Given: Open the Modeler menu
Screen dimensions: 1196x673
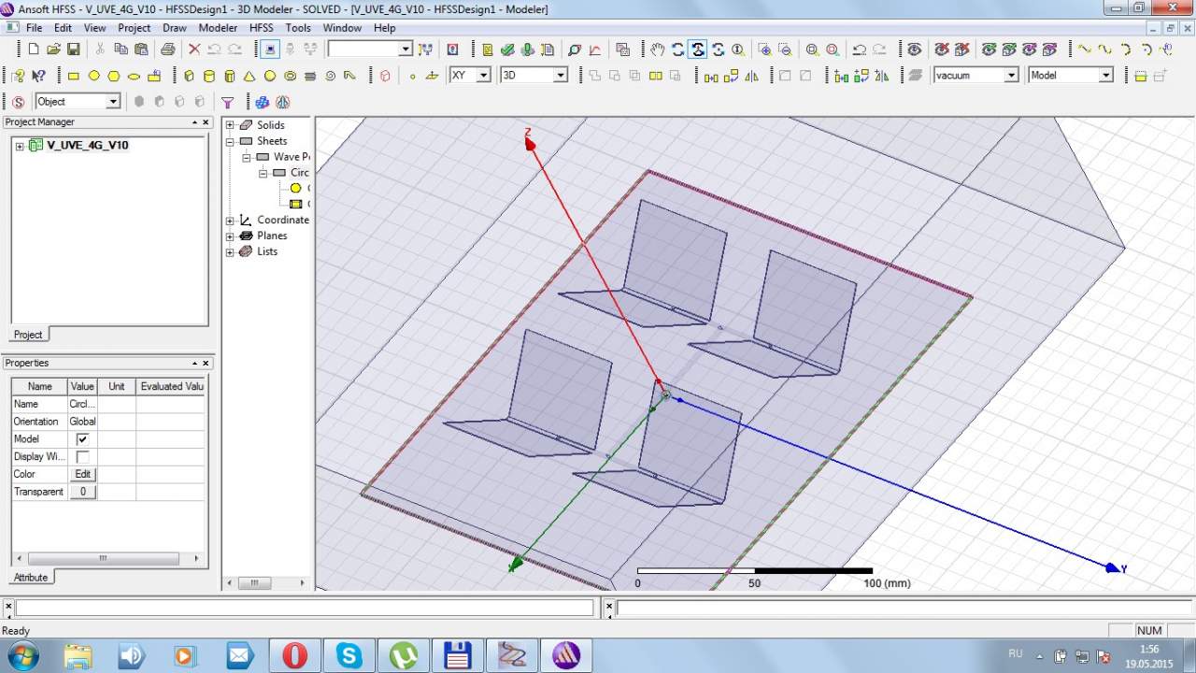Looking at the screenshot, I should point(218,28).
